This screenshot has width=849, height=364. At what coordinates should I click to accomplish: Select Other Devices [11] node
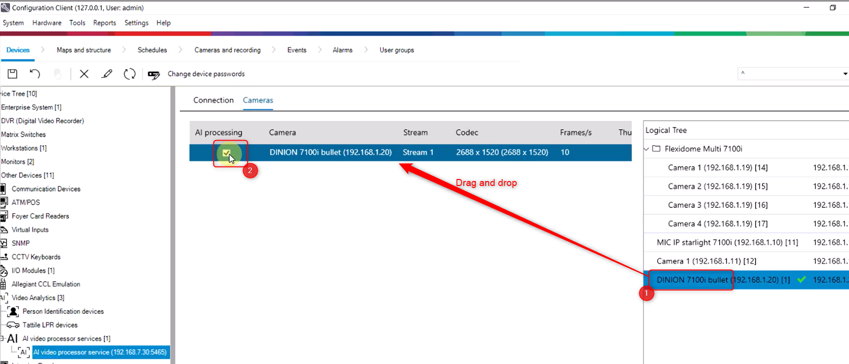pyautogui.click(x=27, y=175)
